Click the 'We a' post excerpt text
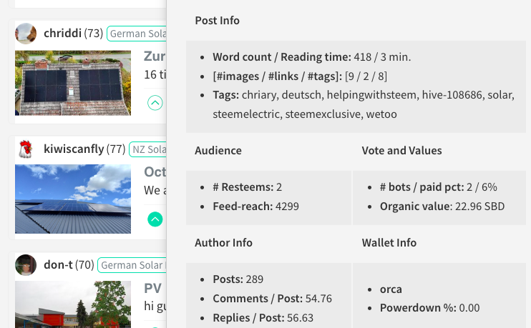Image resolution: width=531 pixels, height=328 pixels. [x=152, y=191]
